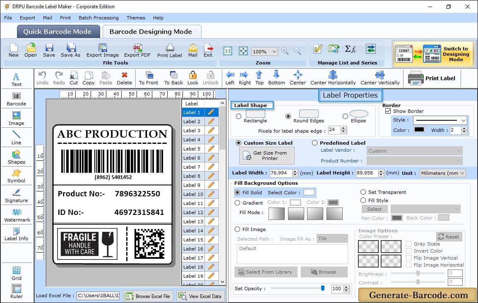478x303 pixels.
Task: Click Get Size From Printer button
Action: click(267, 155)
